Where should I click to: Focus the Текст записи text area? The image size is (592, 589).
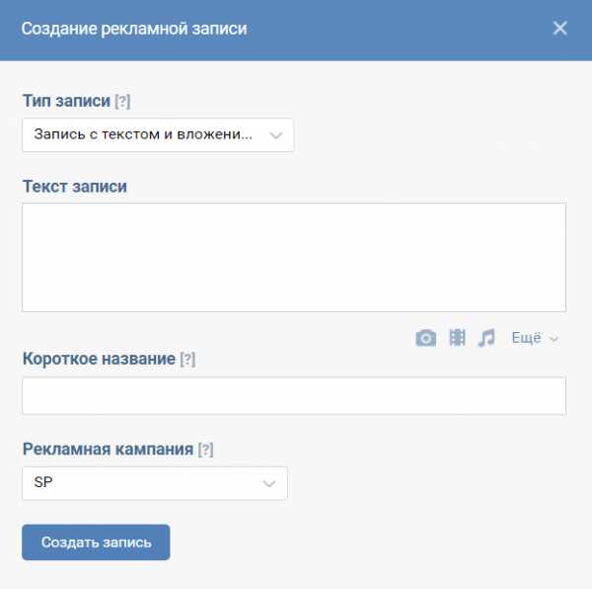click(x=294, y=258)
